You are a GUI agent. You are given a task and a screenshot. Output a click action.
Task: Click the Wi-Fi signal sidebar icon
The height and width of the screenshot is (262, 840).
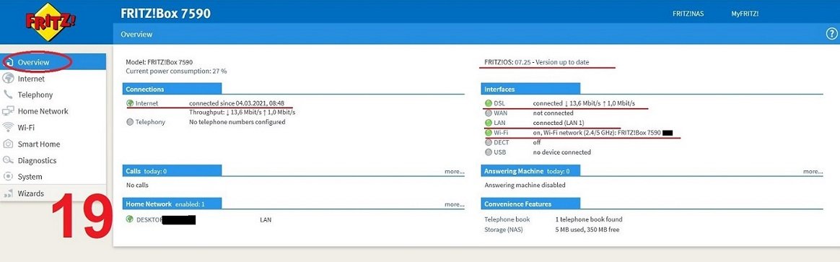tap(8, 128)
